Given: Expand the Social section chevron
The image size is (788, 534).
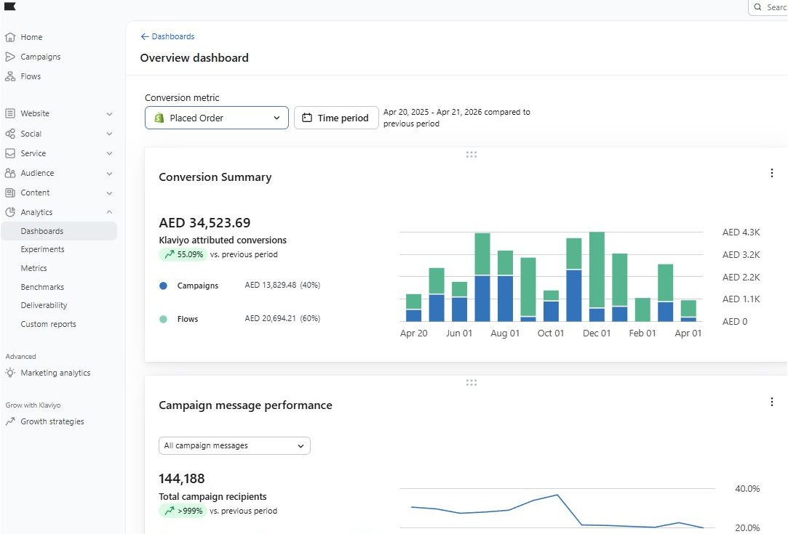Looking at the screenshot, I should [x=109, y=134].
